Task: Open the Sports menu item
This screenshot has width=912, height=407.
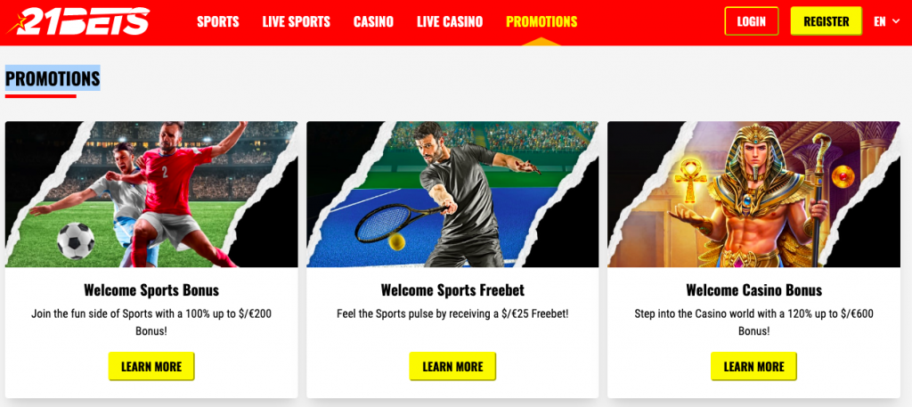Action: 218,22
